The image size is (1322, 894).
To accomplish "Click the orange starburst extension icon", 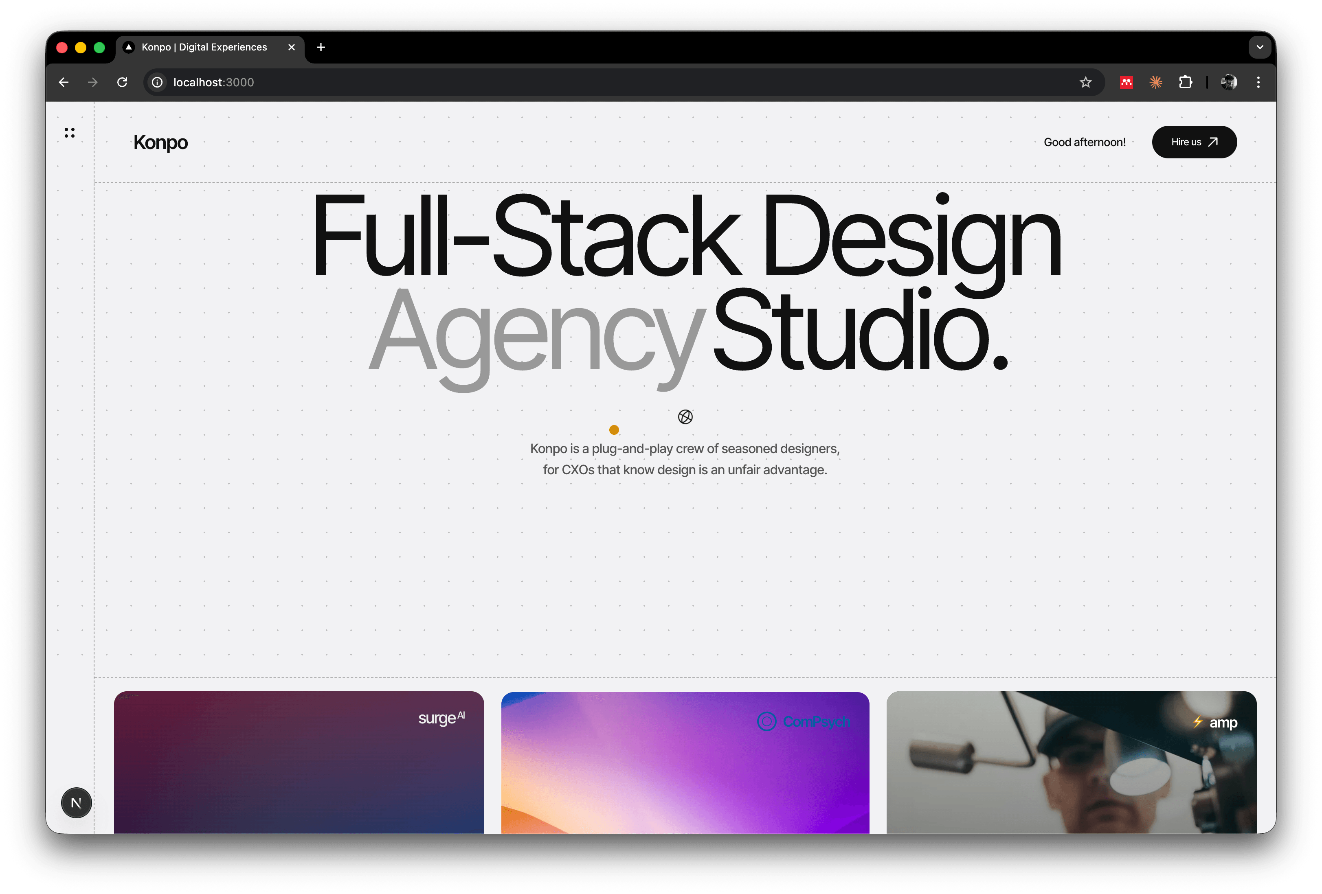I will click(1155, 83).
